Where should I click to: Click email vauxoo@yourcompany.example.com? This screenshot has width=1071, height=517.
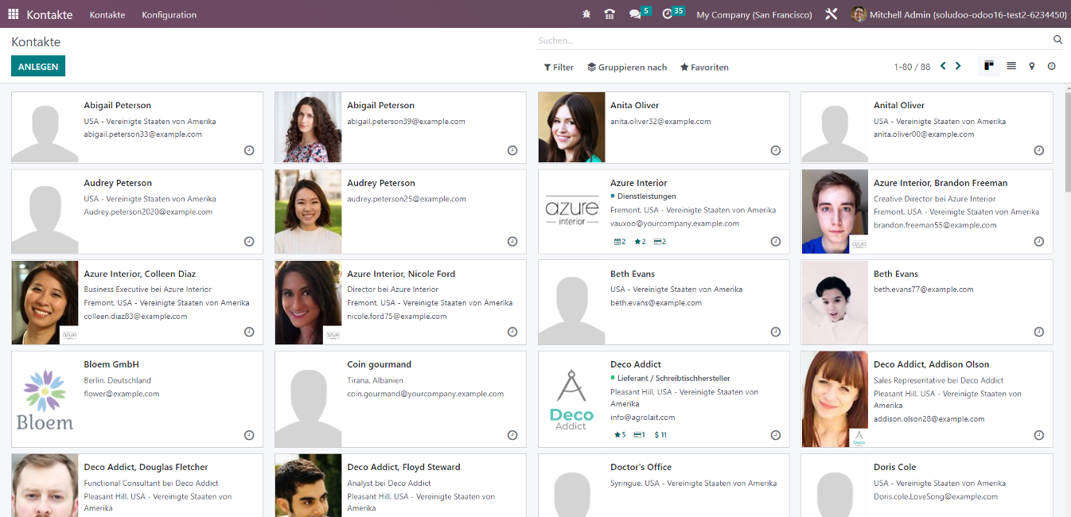pos(675,224)
